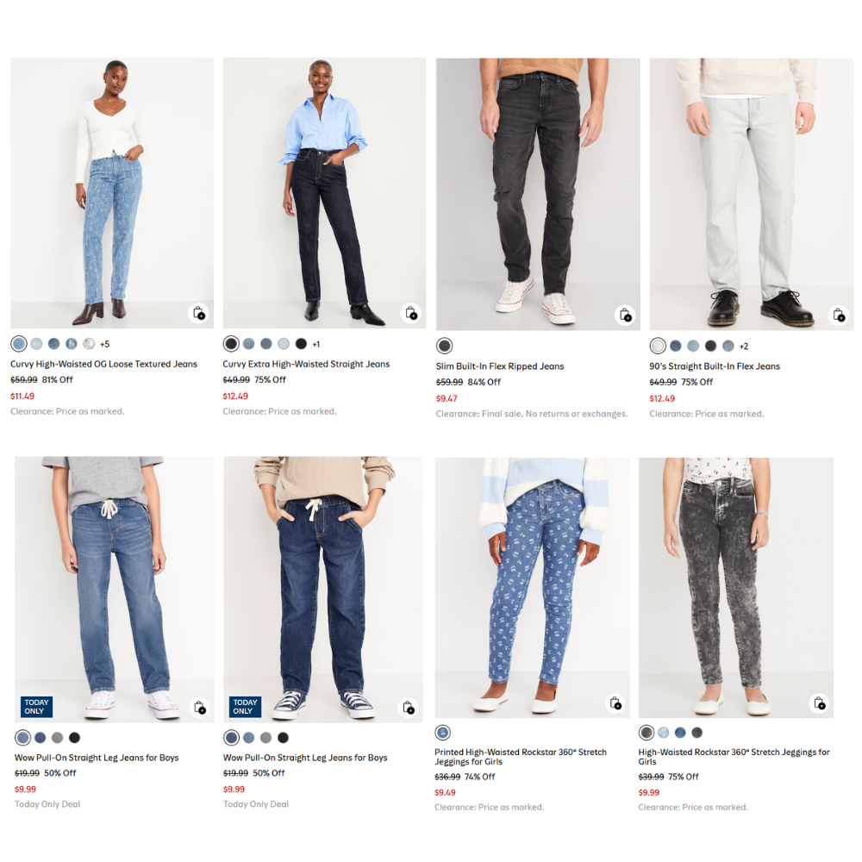This screenshot has height=862, width=862.
Task: Click the gray acid-wash girls jeggings product image
Action: point(736,588)
